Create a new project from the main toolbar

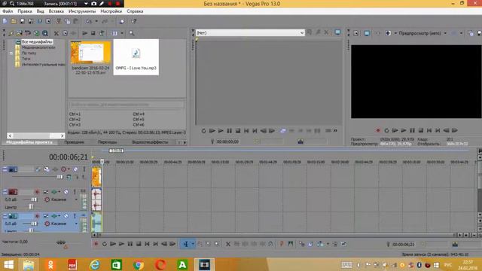(5, 21)
